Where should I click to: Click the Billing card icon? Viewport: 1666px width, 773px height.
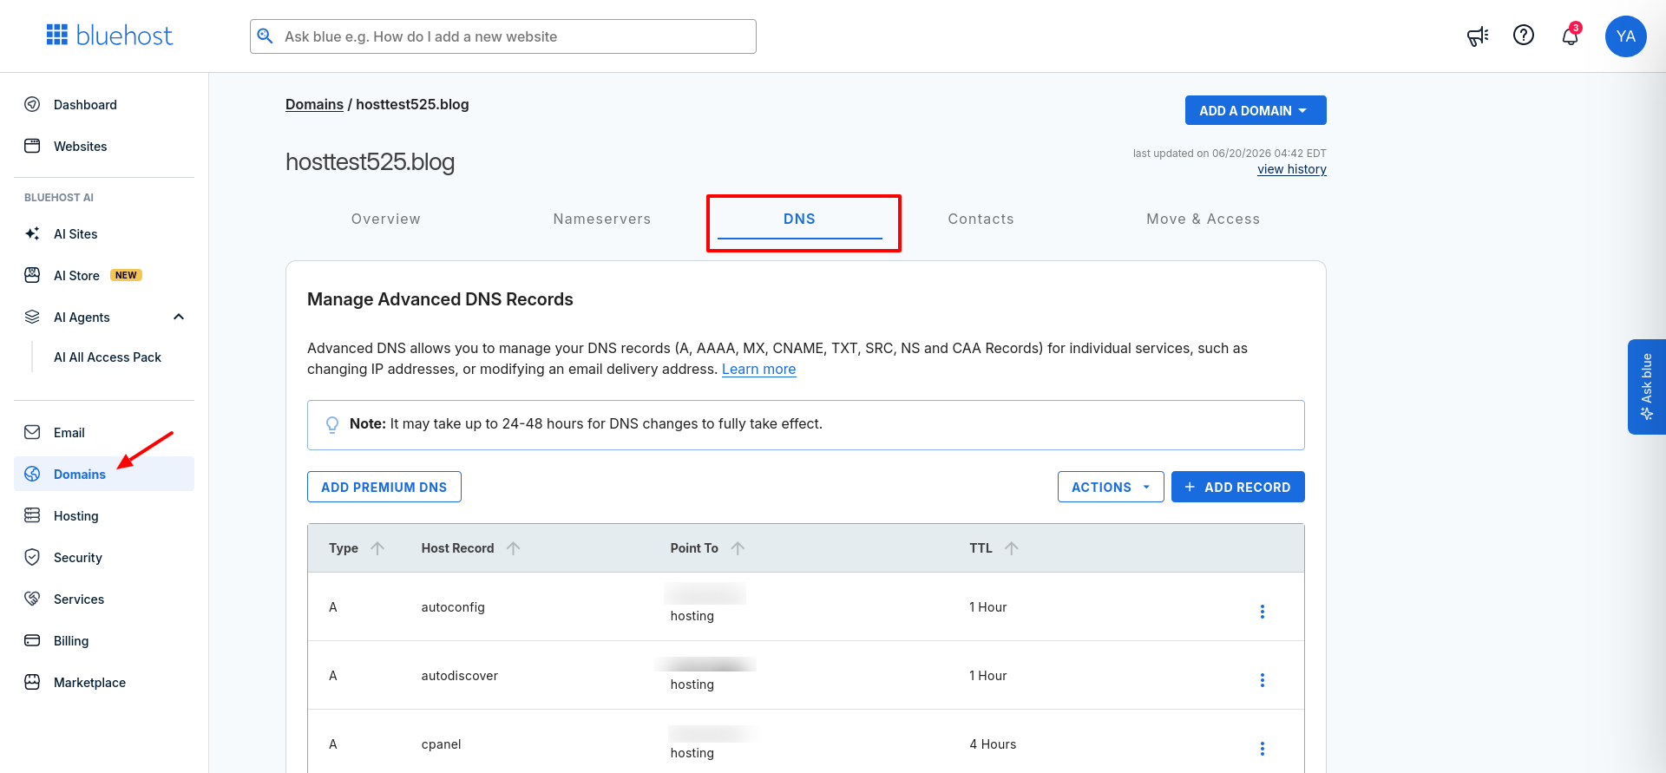(32, 640)
